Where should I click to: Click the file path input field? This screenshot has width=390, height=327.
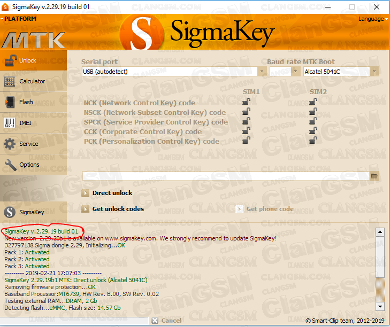click(x=226, y=176)
